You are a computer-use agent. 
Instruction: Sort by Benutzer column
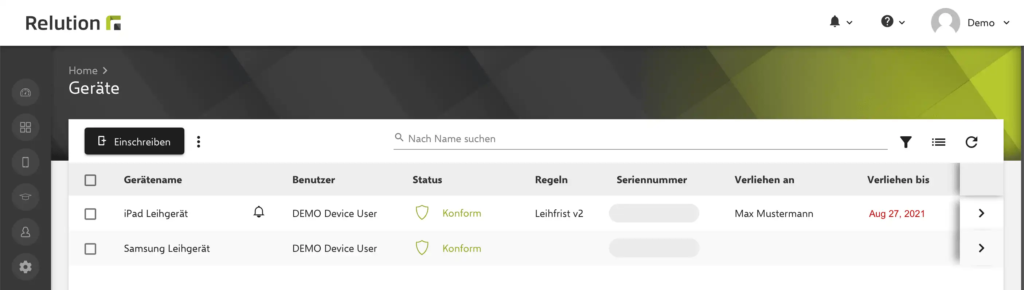(313, 180)
